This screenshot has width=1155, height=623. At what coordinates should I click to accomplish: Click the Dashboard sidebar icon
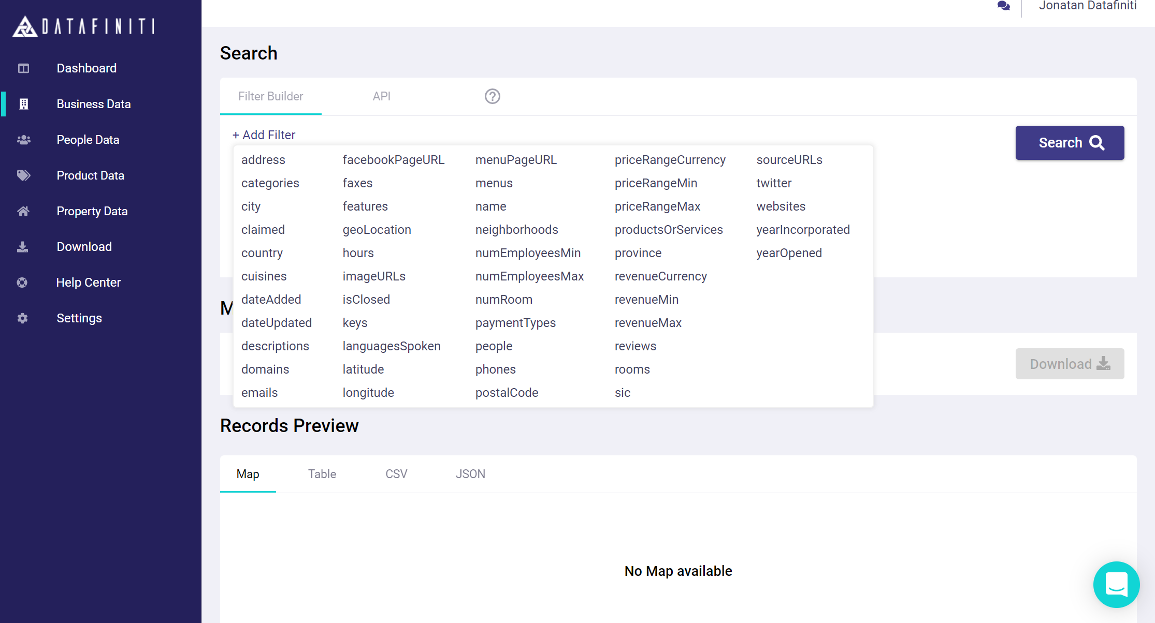coord(23,68)
